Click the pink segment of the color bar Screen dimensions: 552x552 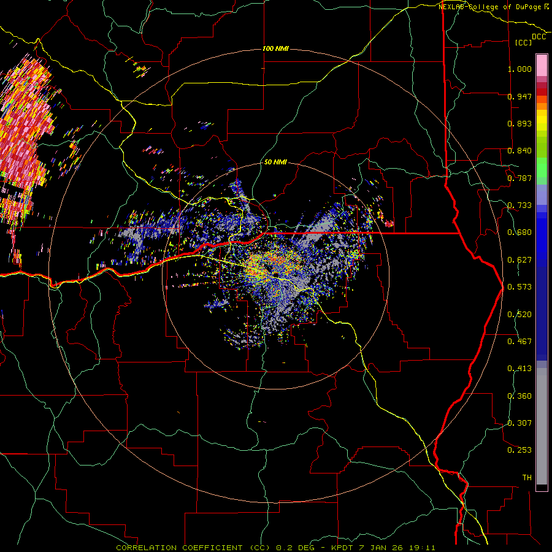pos(542,65)
